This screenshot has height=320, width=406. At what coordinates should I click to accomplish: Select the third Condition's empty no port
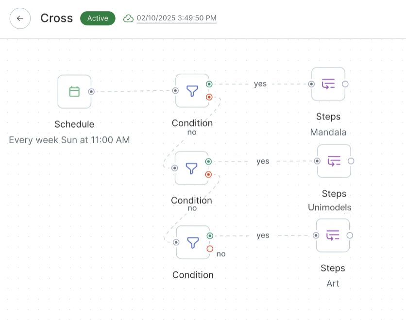coord(210,249)
